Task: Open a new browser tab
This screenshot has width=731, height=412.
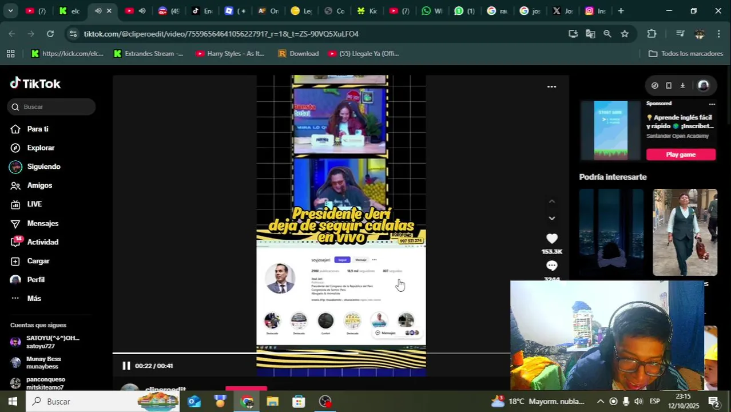Action: 621,11
